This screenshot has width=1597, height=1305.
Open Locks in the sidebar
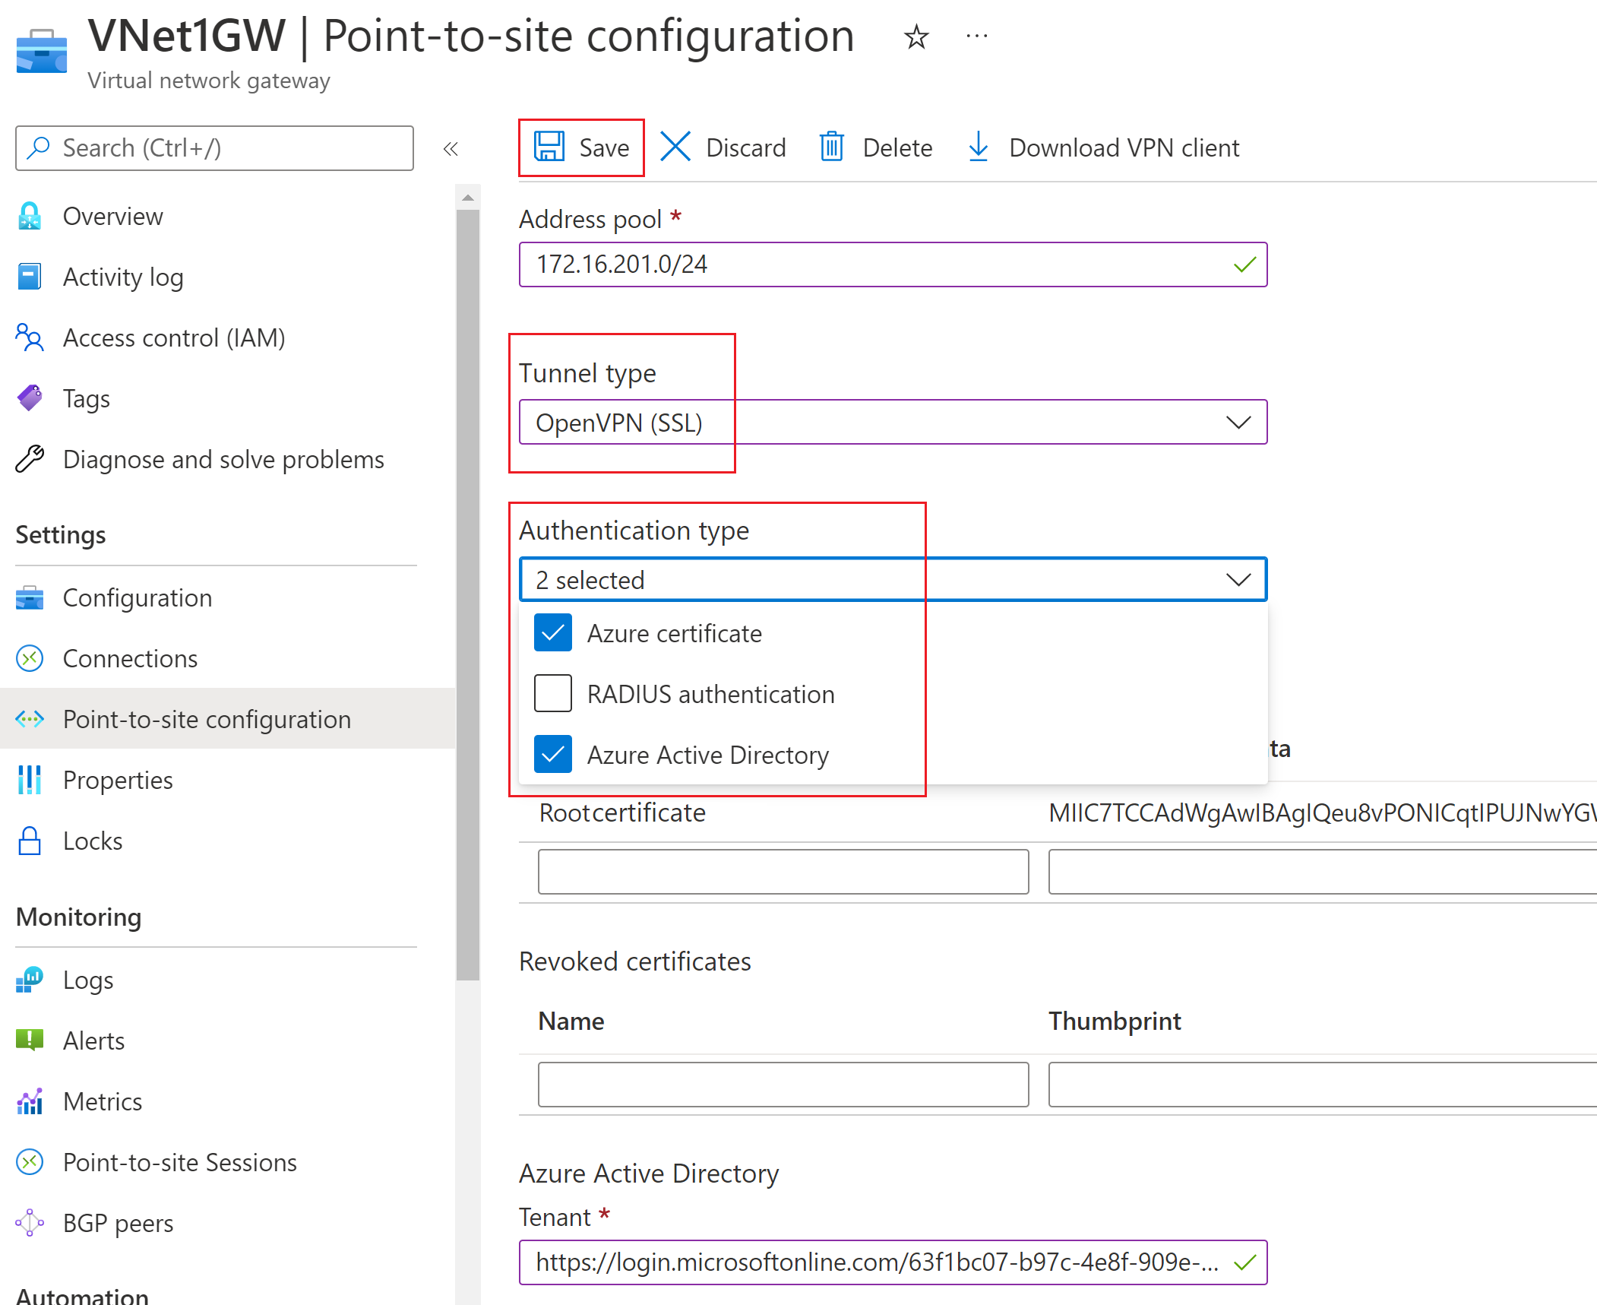pos(93,841)
